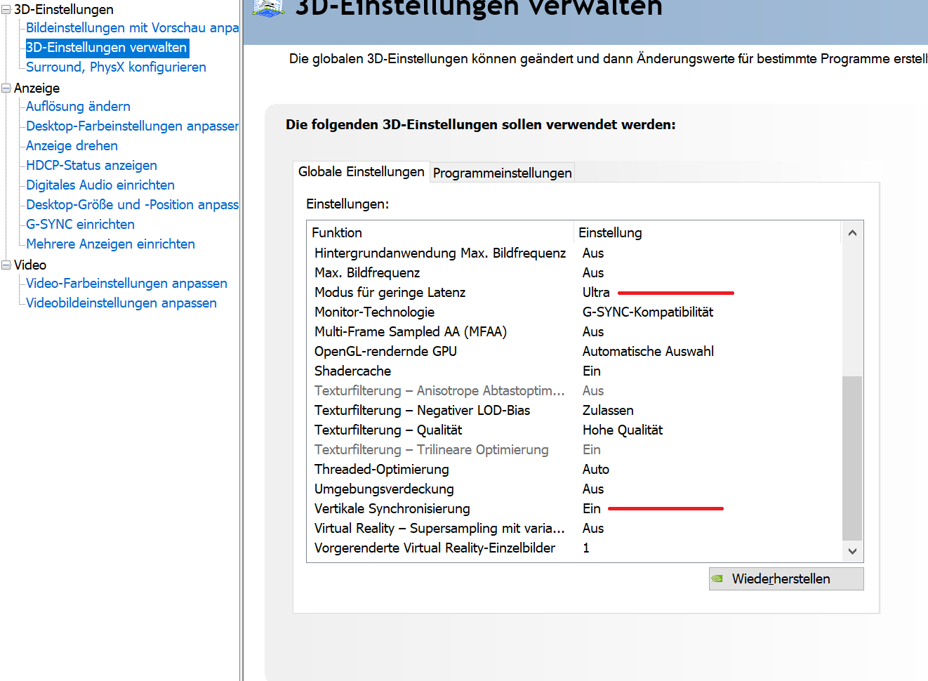Select Texturfilterung – Trilineare Optimierung row
Image resolution: width=928 pixels, height=681 pixels.
574,449
